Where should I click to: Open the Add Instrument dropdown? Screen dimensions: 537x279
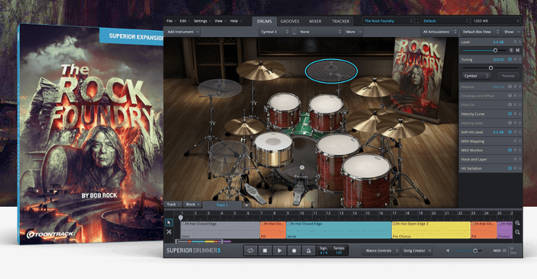click(183, 32)
